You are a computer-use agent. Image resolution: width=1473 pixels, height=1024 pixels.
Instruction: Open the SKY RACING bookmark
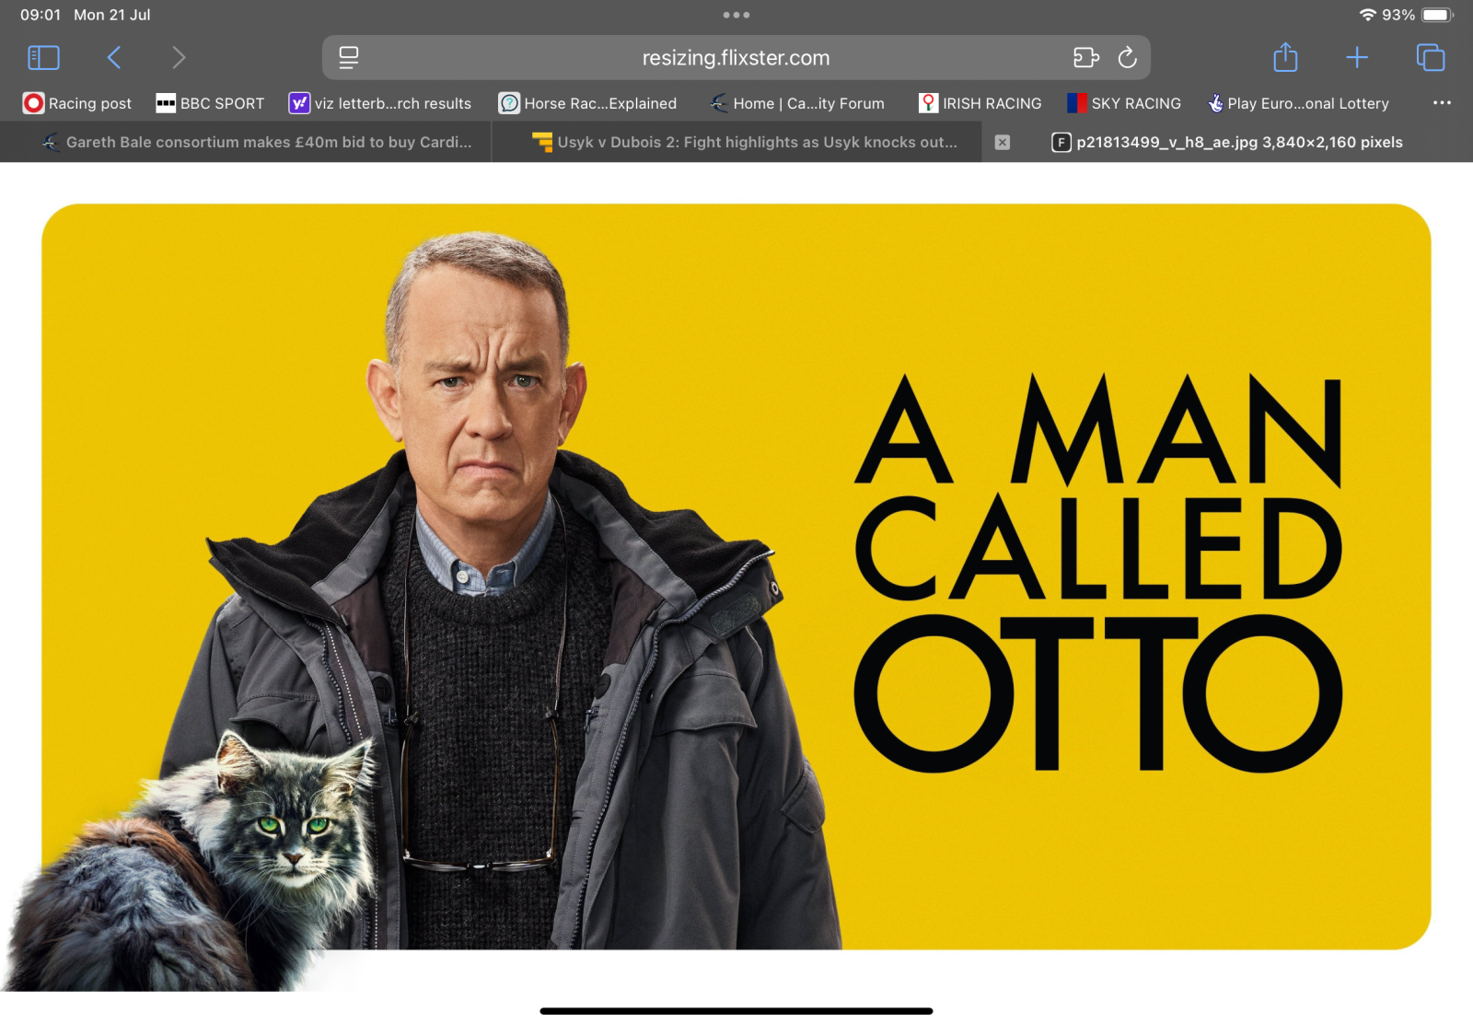coord(1124,103)
